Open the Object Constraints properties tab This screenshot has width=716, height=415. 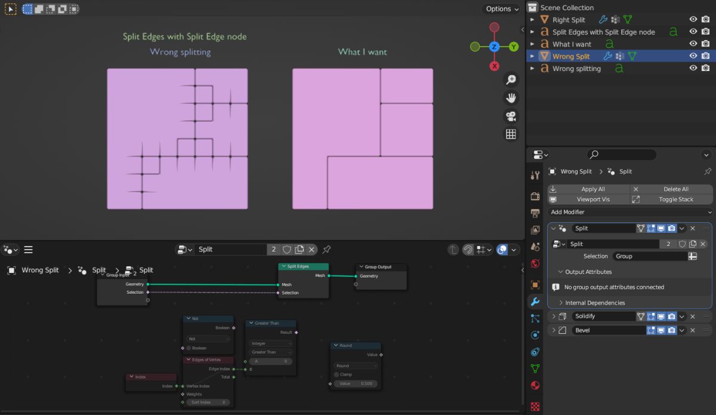pos(535,352)
